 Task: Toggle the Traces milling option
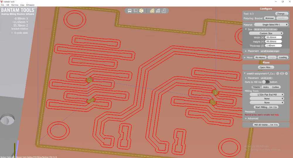pyautogui.click(x=256, y=87)
